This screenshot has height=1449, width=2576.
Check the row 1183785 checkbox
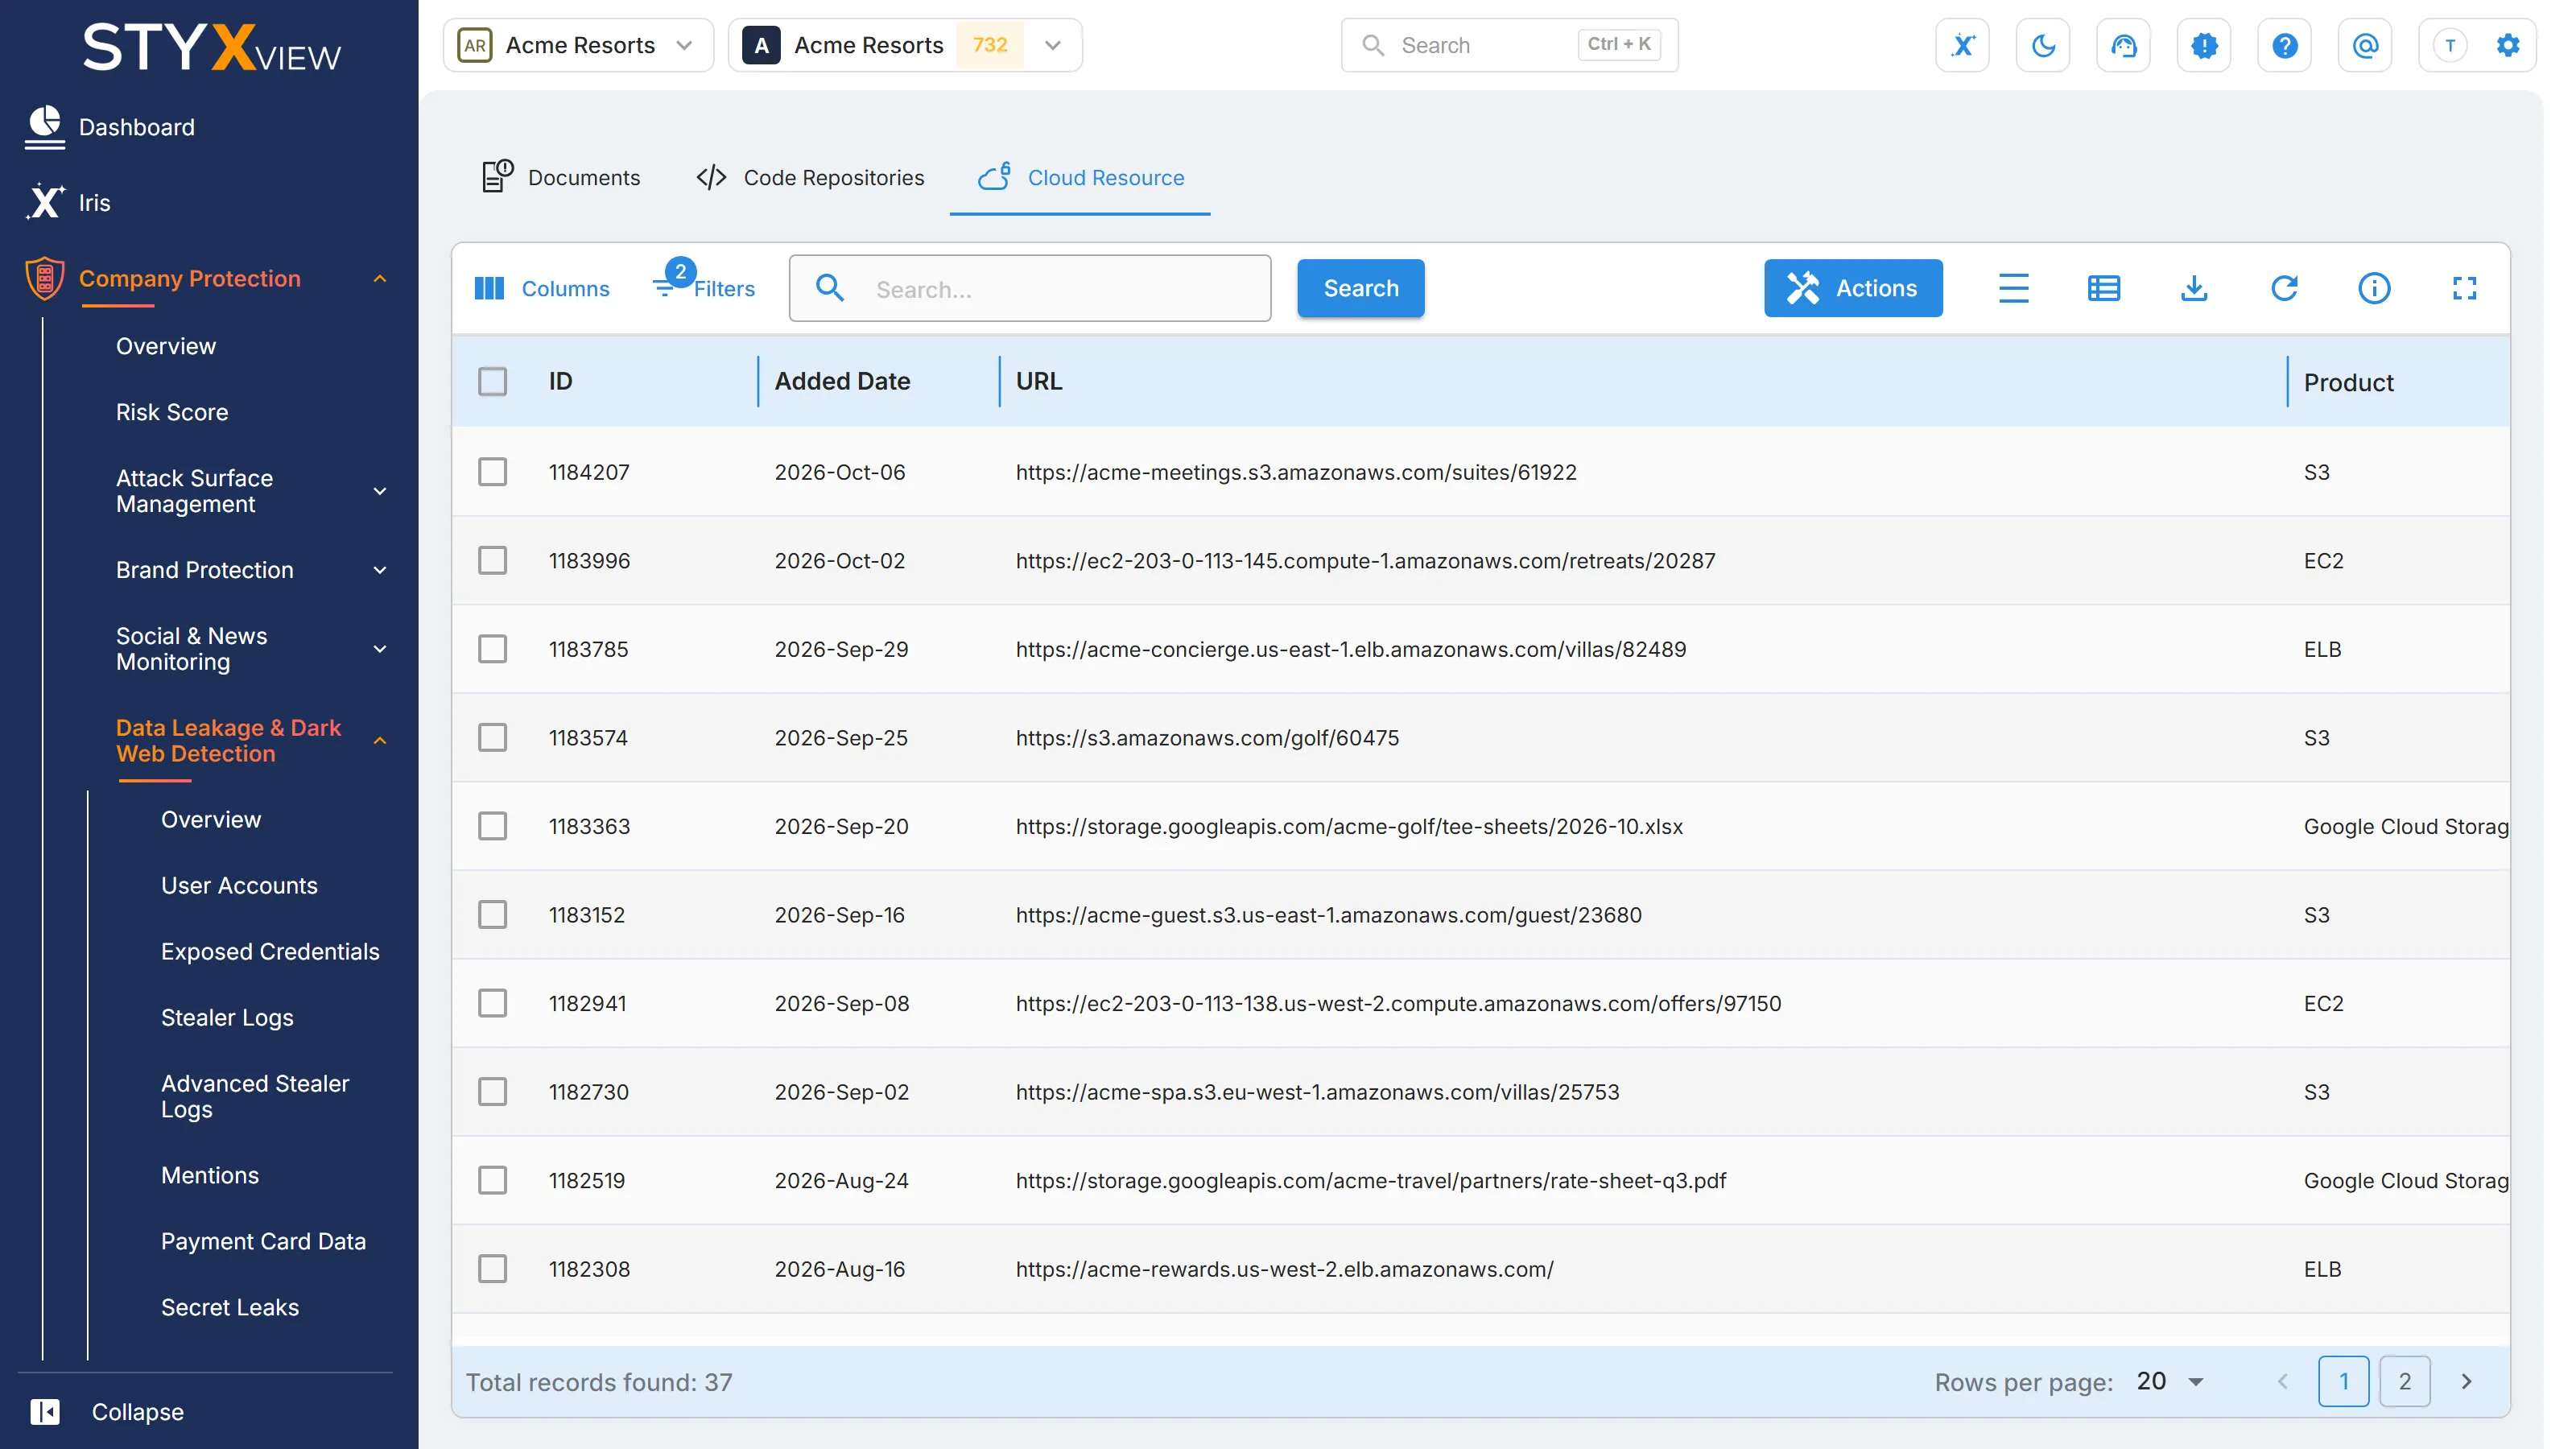pyautogui.click(x=492, y=649)
